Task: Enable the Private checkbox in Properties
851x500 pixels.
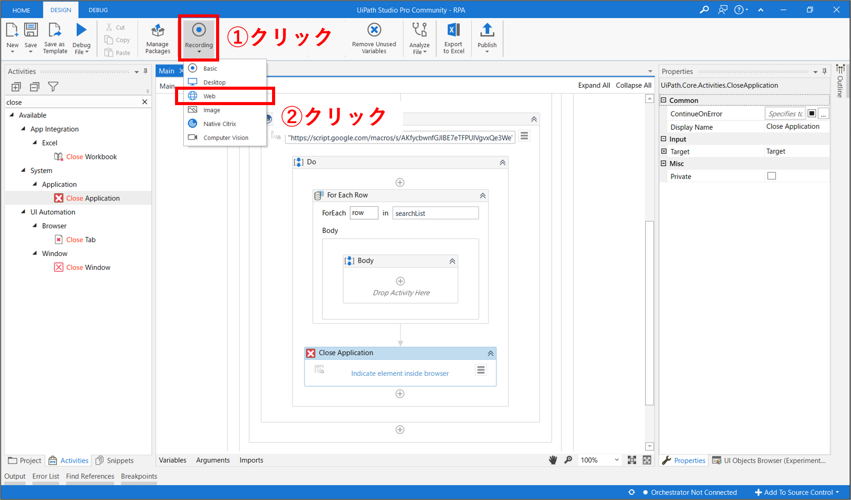Action: pyautogui.click(x=771, y=176)
